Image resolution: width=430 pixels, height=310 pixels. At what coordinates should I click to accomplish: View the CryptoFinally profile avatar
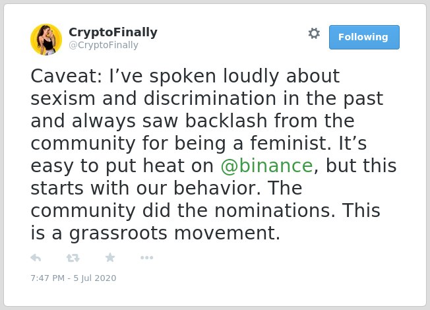(x=46, y=40)
